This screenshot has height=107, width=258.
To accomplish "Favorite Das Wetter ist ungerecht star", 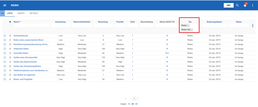I will (10, 75).
